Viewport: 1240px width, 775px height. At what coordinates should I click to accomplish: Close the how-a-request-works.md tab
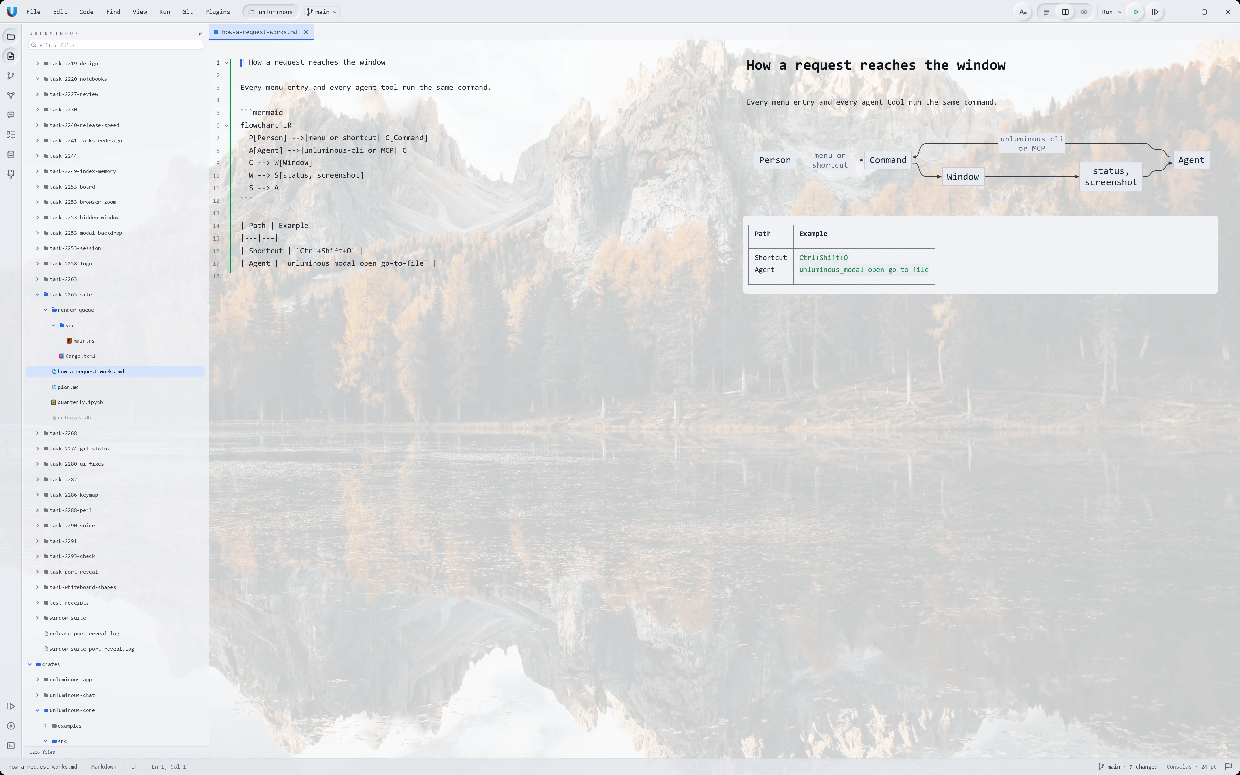pos(306,32)
